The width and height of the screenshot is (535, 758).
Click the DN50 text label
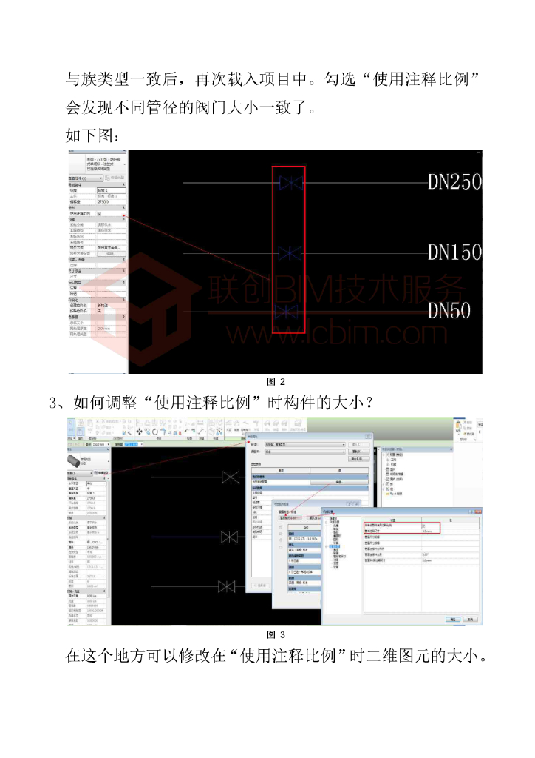point(449,311)
